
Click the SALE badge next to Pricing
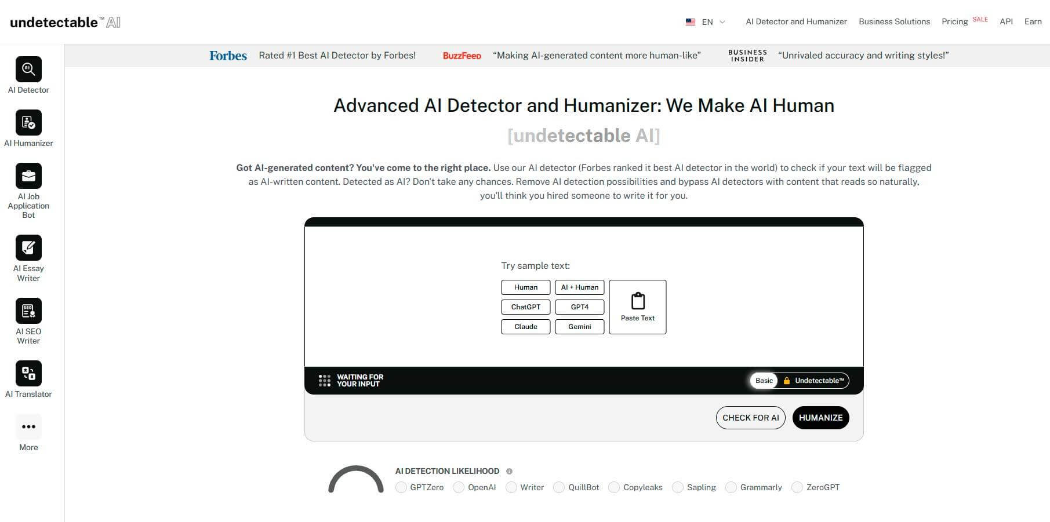[980, 19]
